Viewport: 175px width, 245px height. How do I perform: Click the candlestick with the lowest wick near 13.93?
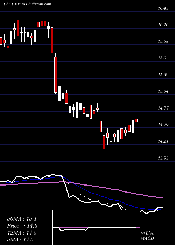click(104, 146)
